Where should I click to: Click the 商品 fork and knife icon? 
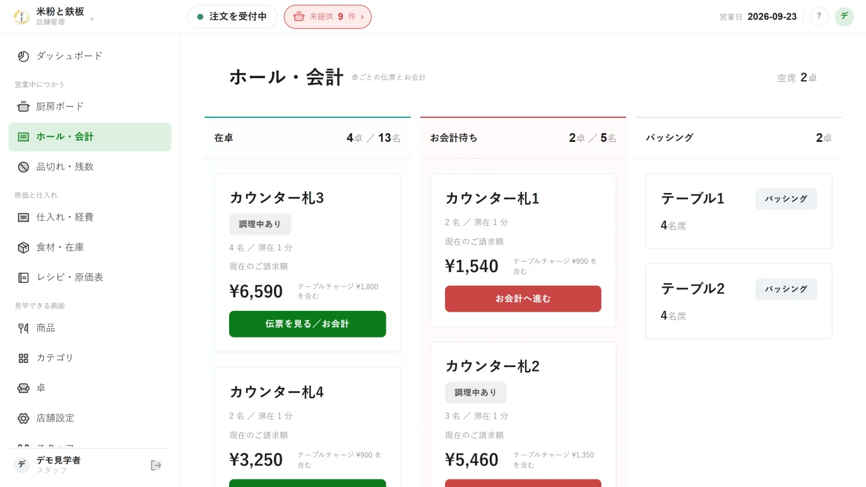pos(23,328)
